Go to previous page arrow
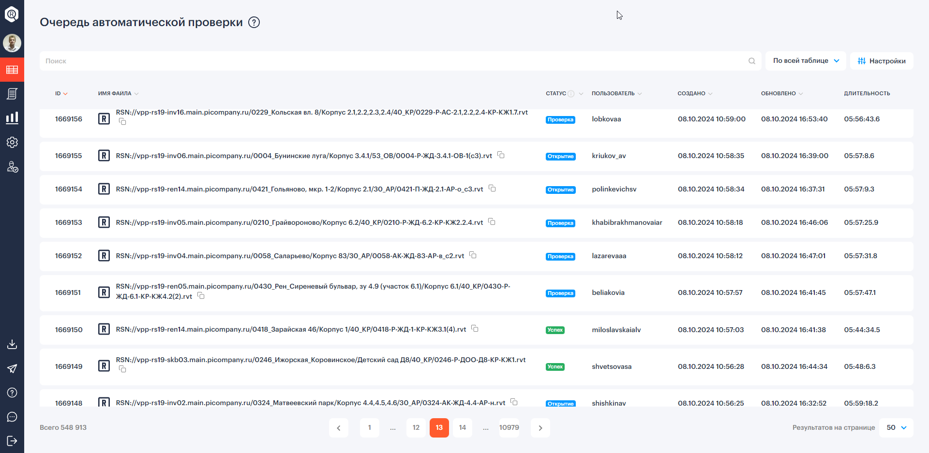Screen dimensions: 929x453 339,428
